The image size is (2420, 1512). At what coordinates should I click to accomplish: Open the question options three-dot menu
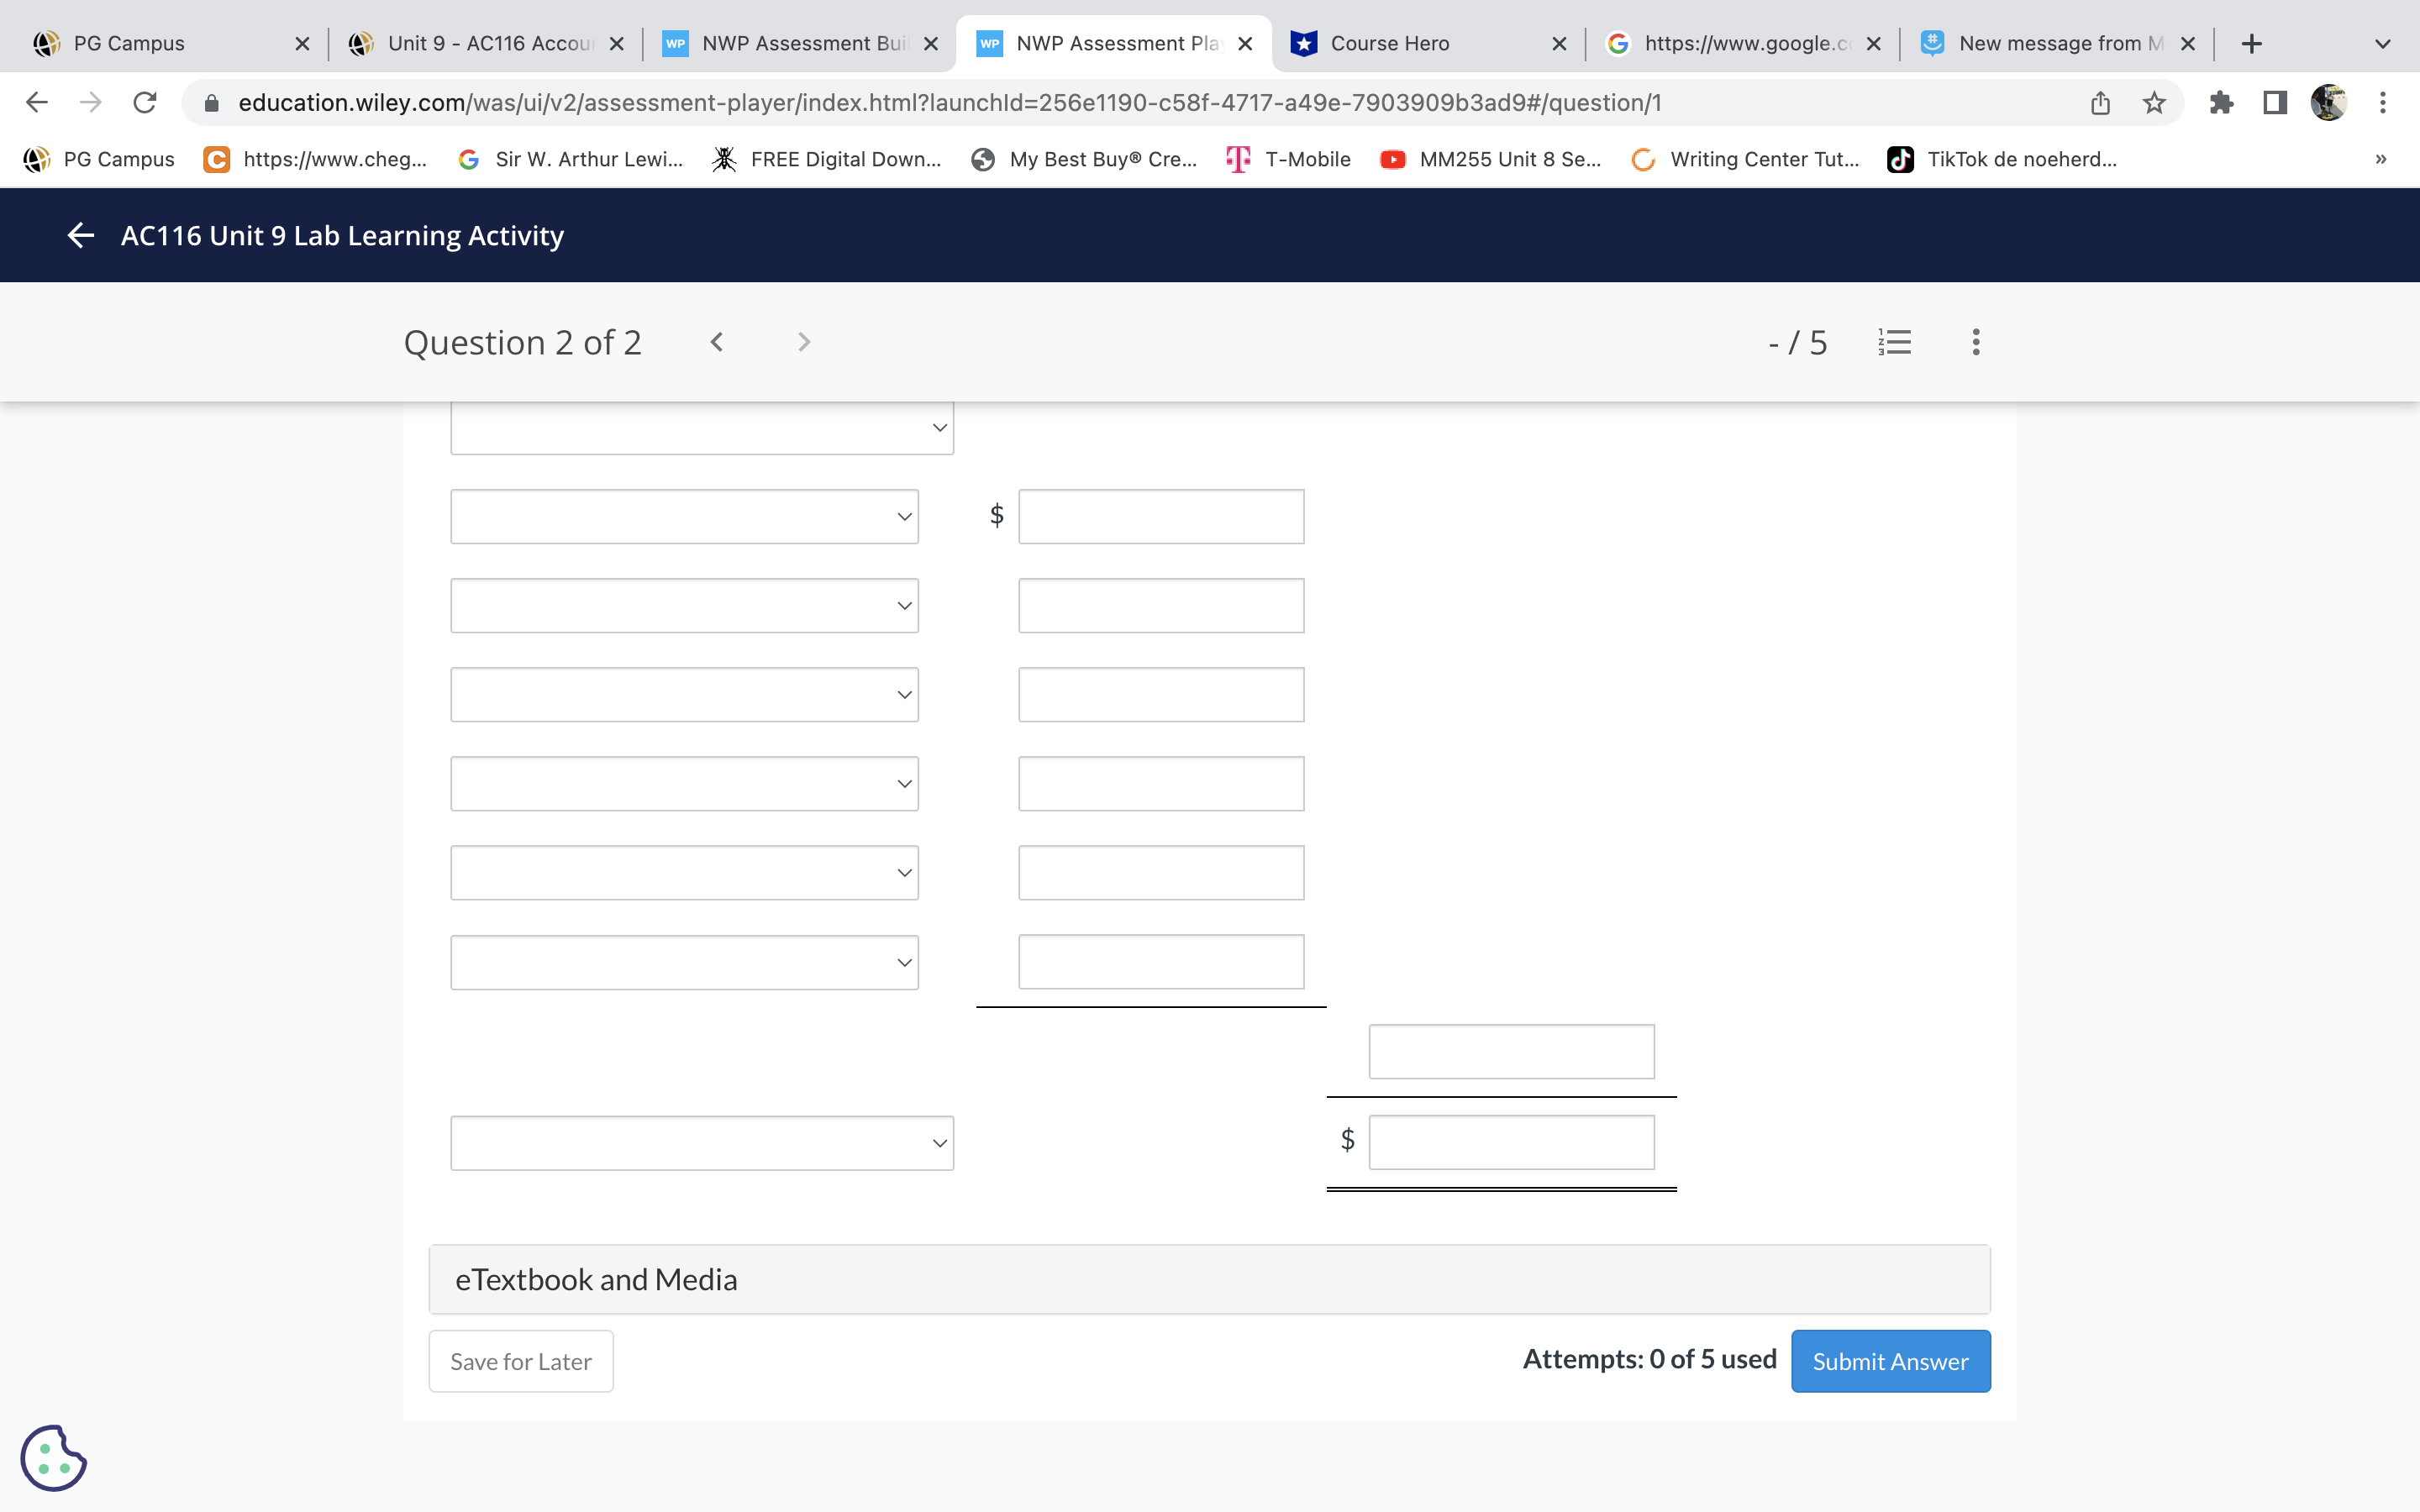point(1975,341)
